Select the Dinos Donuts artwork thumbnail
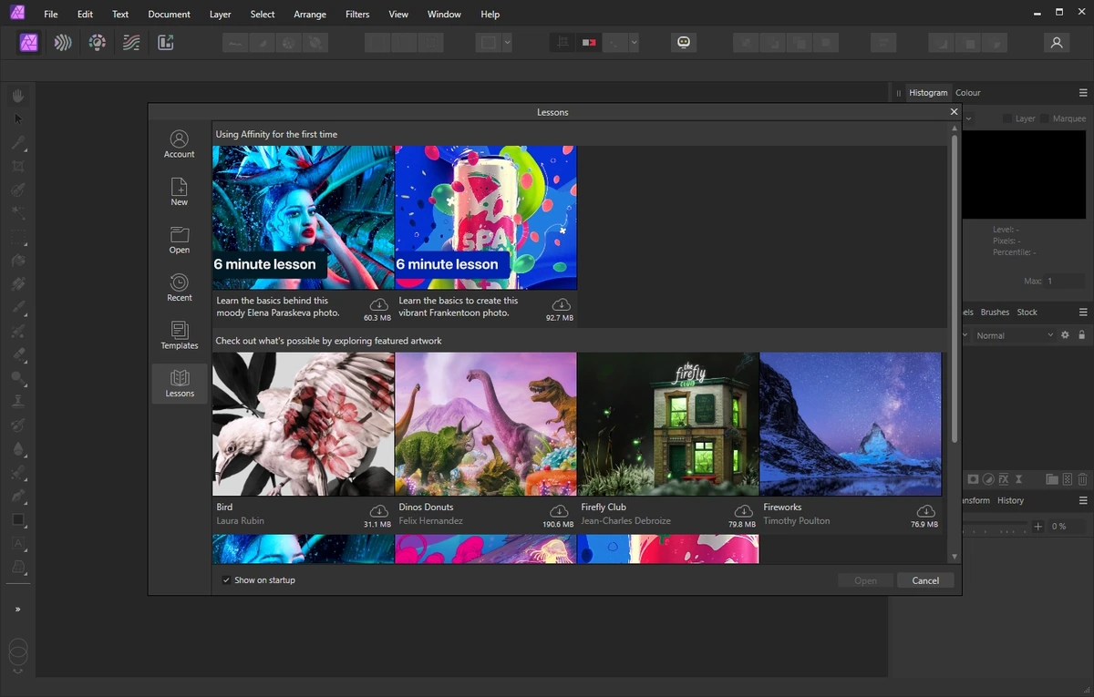The height and width of the screenshot is (697, 1094). (486, 425)
